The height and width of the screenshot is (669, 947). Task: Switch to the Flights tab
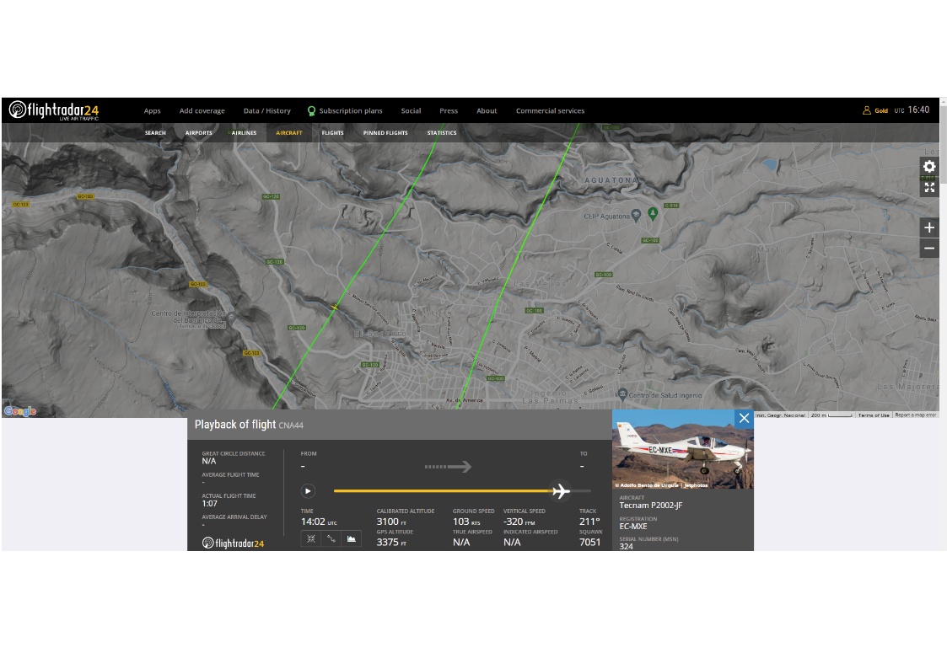333,133
